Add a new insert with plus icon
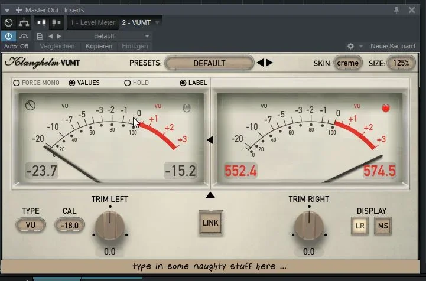Viewport: 426px width, 281px height. (x=19, y=10)
